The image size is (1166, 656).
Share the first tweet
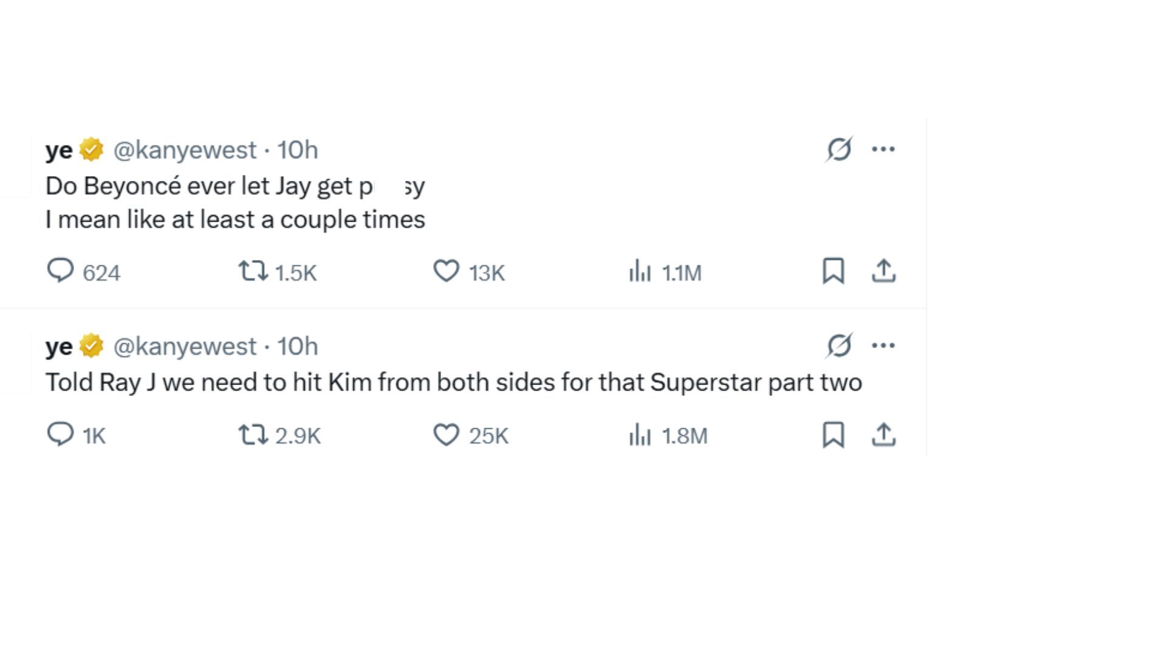884,271
